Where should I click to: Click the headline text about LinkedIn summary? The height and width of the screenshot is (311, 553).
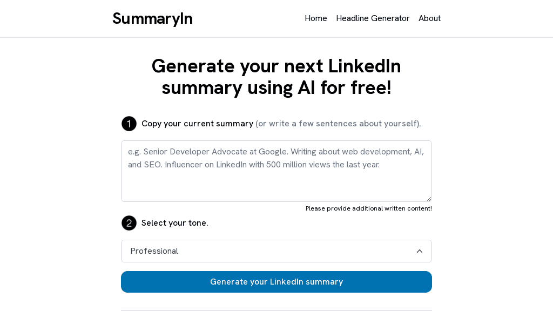tap(276, 77)
